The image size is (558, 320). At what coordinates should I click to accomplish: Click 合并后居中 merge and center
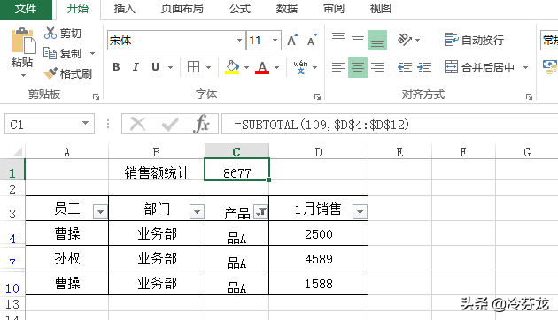pyautogui.click(x=479, y=67)
